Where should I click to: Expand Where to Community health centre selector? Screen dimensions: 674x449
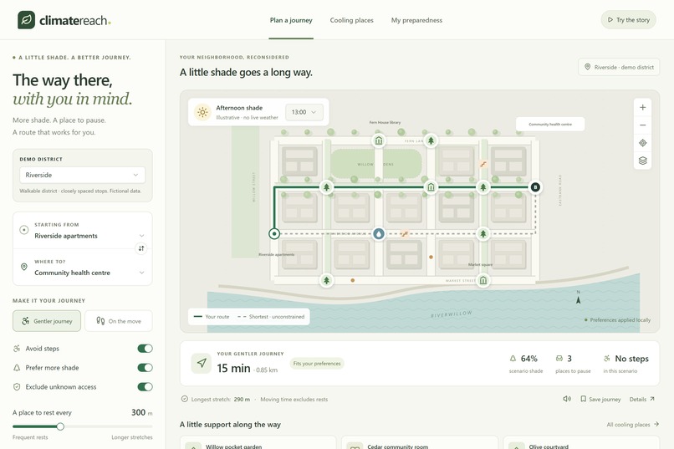pyautogui.click(x=83, y=268)
